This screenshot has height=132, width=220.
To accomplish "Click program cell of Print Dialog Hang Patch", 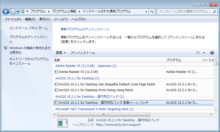I will tap(182, 90).
